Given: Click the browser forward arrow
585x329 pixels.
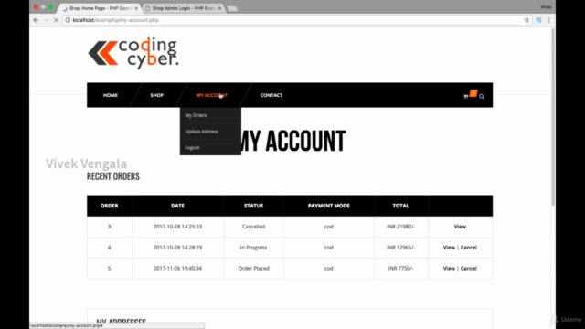Looking at the screenshot, I should (46, 20).
